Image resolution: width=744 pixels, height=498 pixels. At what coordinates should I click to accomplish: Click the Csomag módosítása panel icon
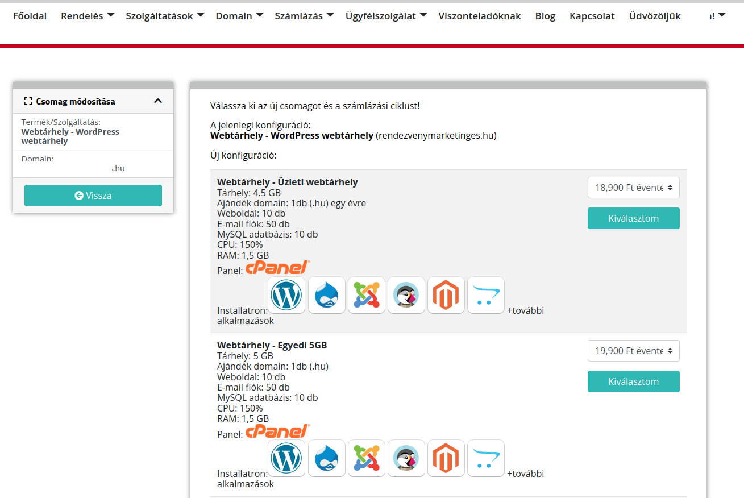tap(28, 101)
